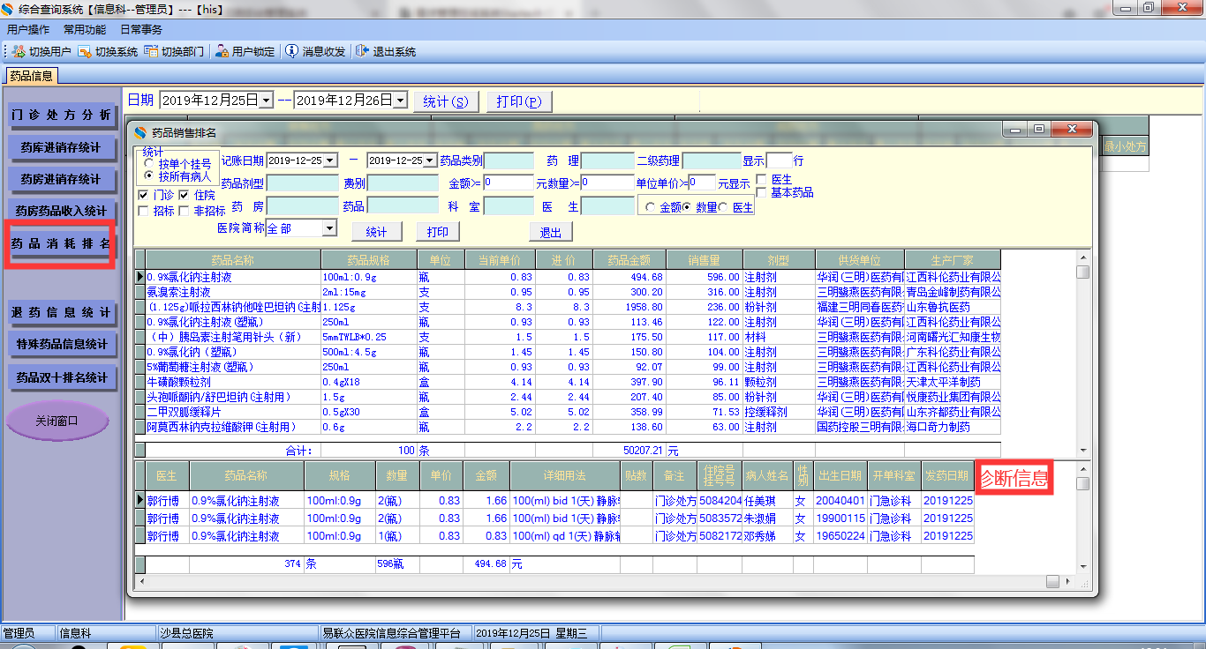Select the 按单个挂号 radio option
This screenshot has height=649, width=1206.
[x=150, y=164]
